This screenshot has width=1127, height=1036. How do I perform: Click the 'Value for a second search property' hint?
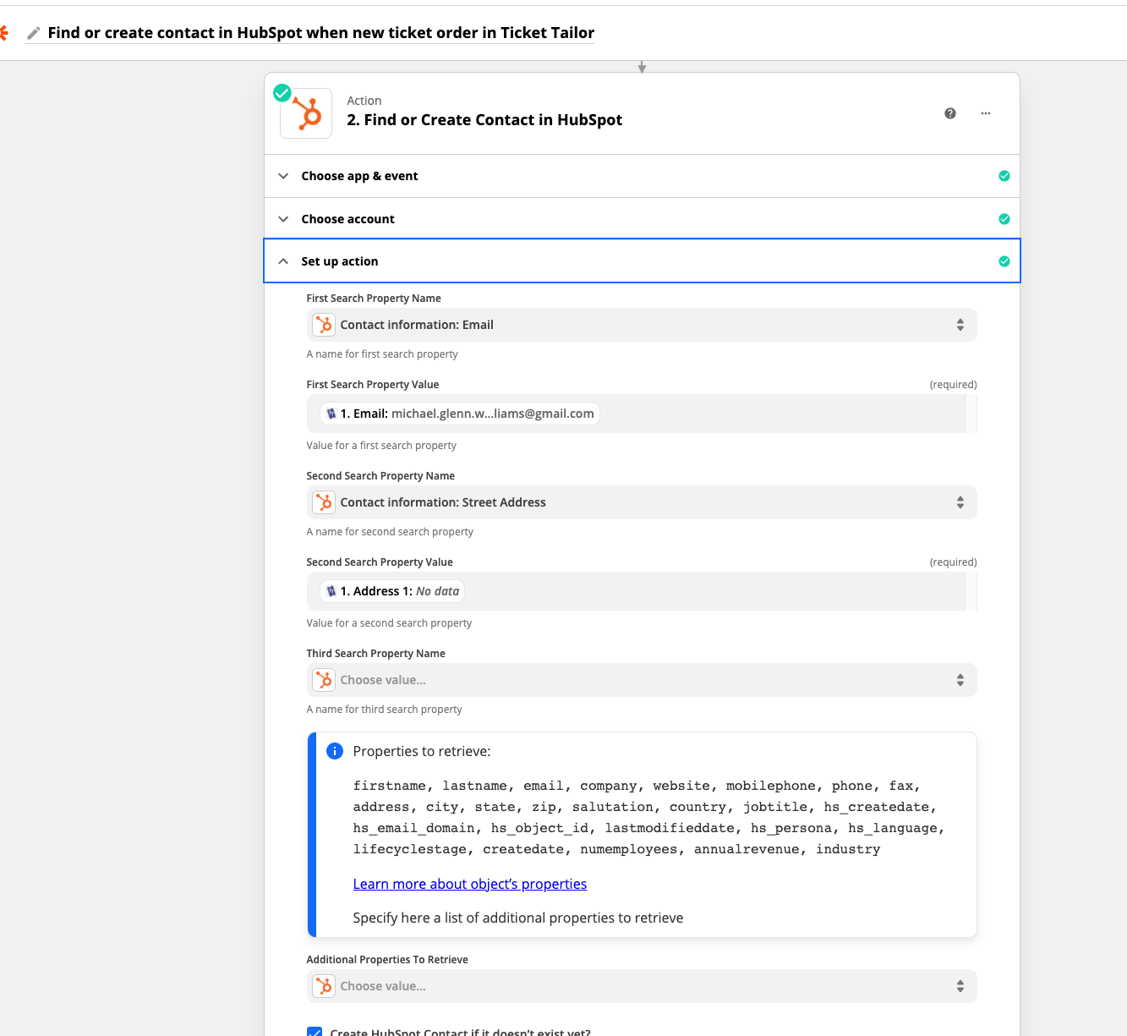click(389, 623)
